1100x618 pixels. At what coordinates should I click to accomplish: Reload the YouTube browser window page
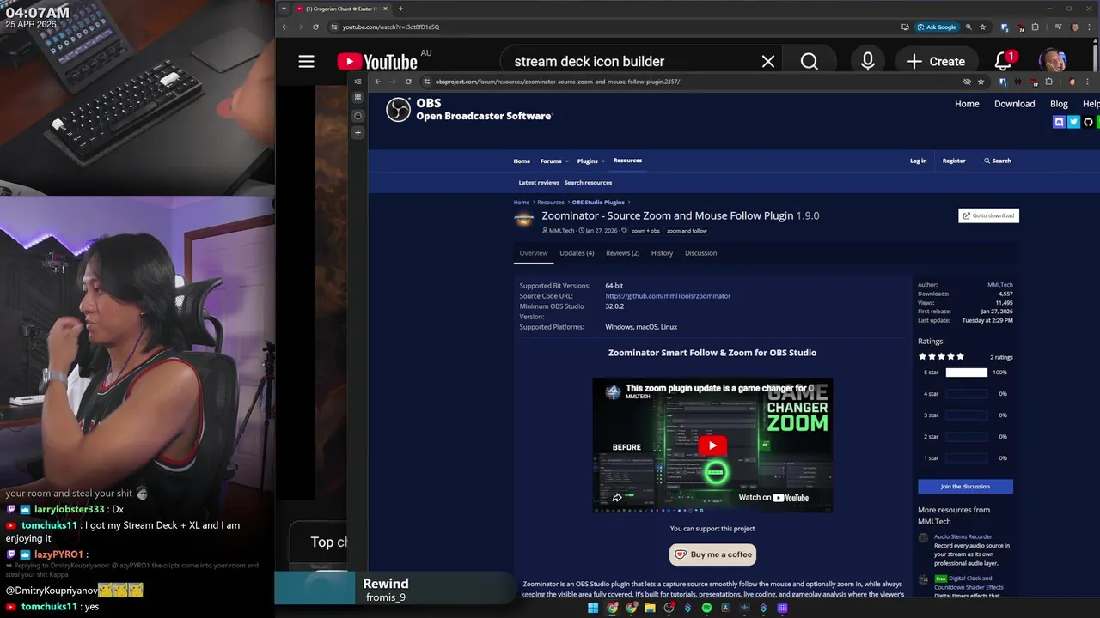click(x=315, y=27)
